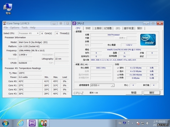Click the CPUID value 0x306A9
This screenshot has height=127, width=170.
25,63
